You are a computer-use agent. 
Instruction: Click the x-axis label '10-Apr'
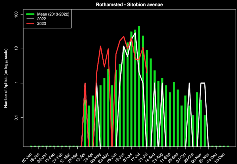(81, 158)
